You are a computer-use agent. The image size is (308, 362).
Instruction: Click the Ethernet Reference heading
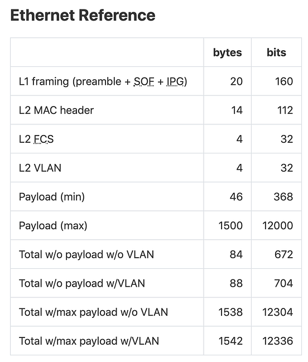[x=83, y=15]
